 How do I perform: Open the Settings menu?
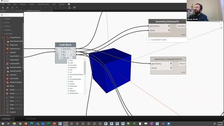pos(32,4)
